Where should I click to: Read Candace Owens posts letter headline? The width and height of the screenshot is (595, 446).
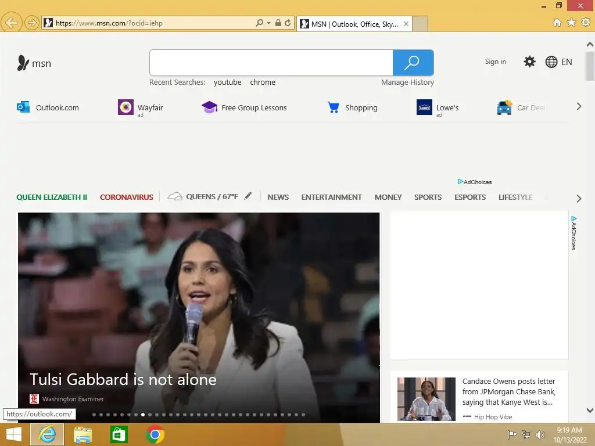pos(509,392)
